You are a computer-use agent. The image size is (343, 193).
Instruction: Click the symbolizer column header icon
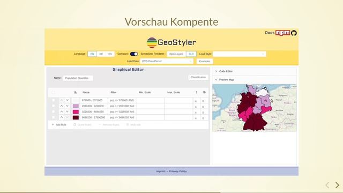click(76, 92)
